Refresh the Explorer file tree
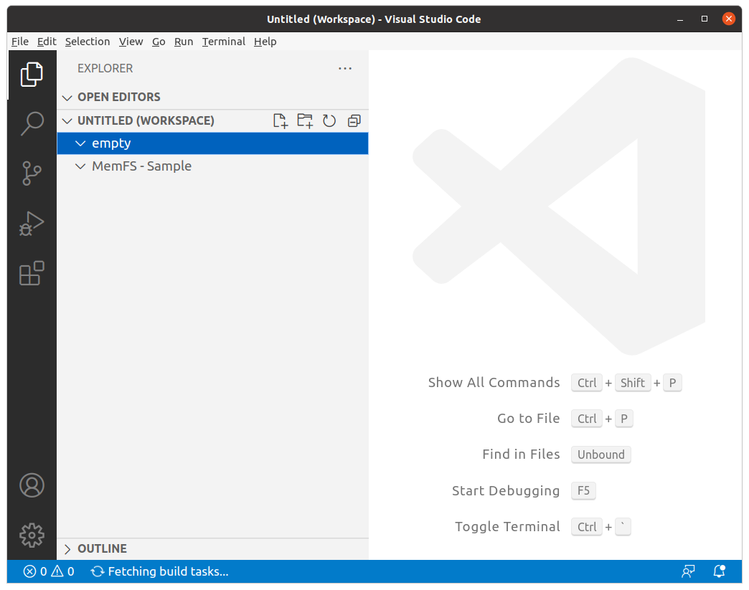The width and height of the screenshot is (749, 590). [329, 120]
